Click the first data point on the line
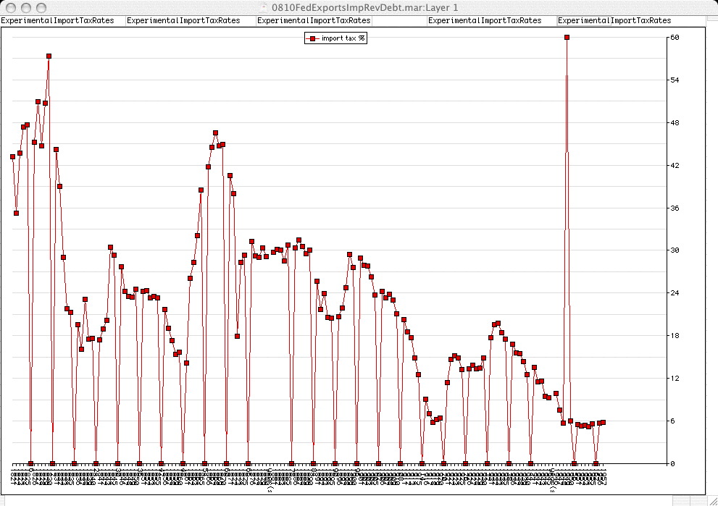The image size is (718, 506). pos(12,156)
